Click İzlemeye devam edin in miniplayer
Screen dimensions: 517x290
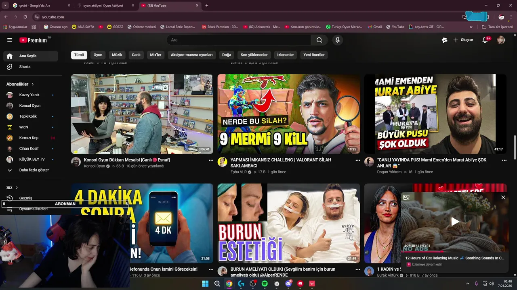[427, 265]
